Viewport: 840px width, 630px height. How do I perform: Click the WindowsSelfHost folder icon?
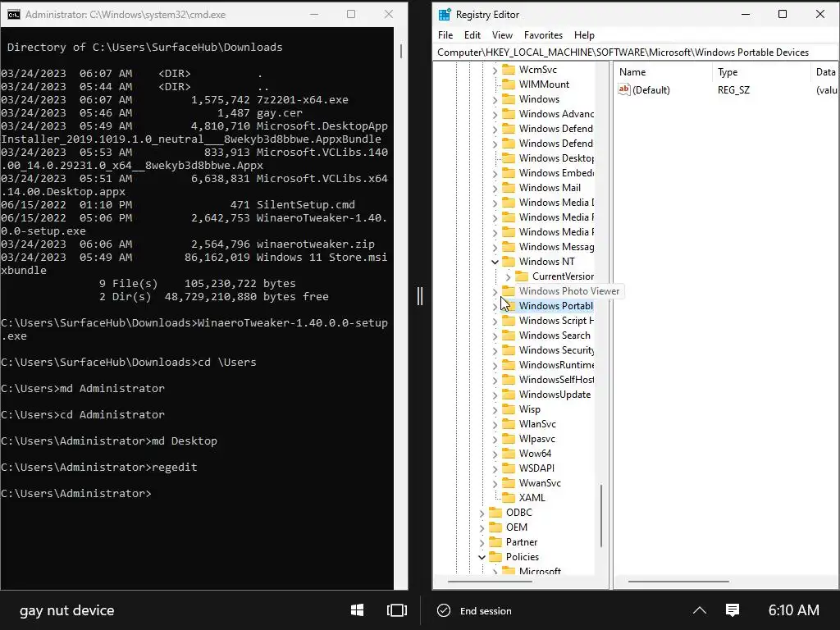[509, 379]
